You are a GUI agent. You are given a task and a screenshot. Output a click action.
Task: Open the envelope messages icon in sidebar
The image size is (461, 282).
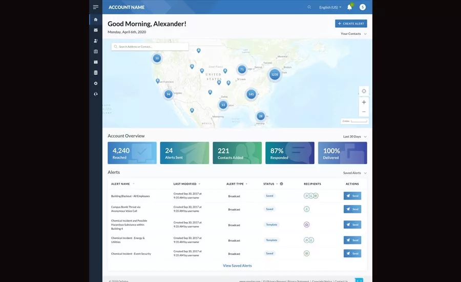pyautogui.click(x=95, y=30)
